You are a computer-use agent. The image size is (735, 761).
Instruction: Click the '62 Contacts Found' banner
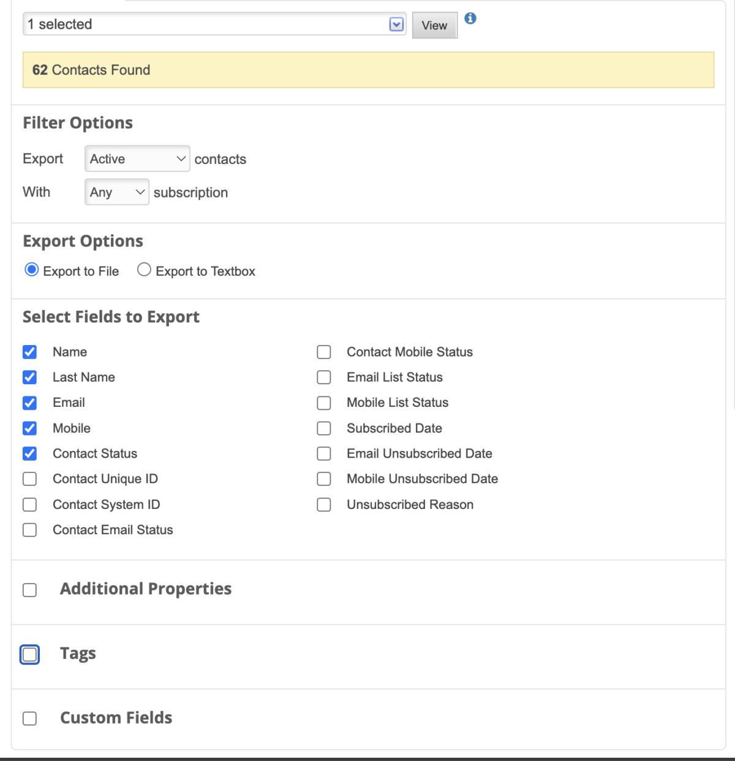click(367, 70)
